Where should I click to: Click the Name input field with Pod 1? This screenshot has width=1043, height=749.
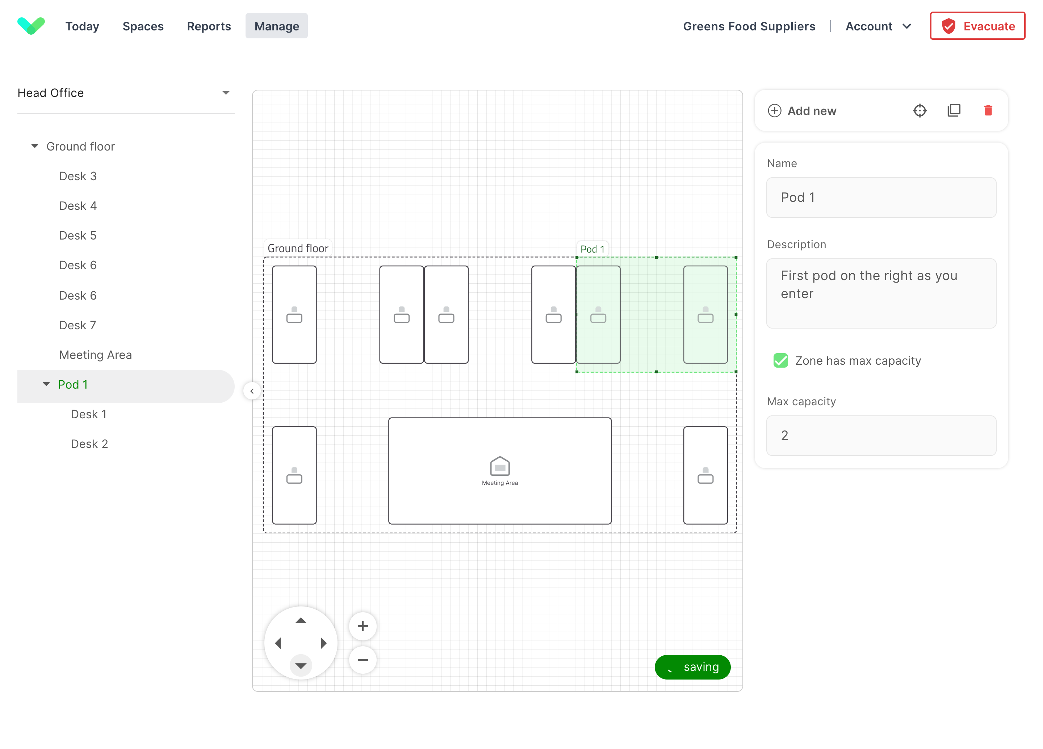pyautogui.click(x=881, y=198)
